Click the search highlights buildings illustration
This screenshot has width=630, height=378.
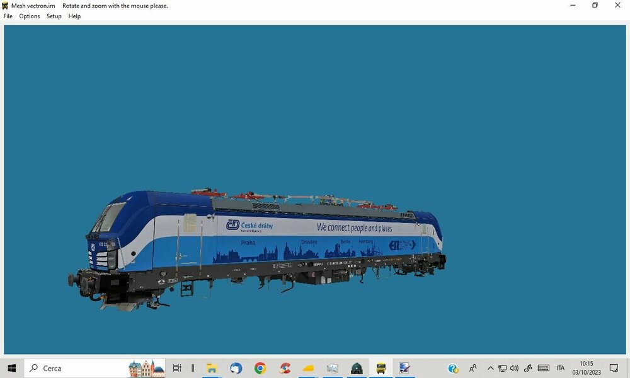point(146,369)
